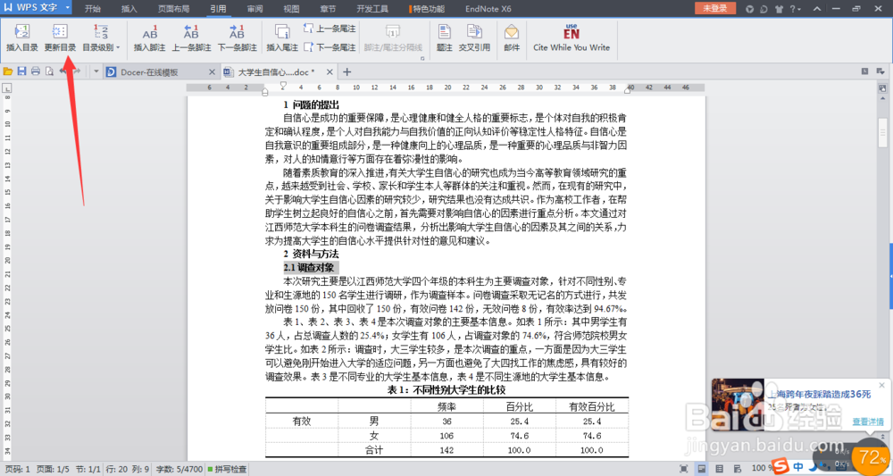This screenshot has height=476, width=893.
Task: Toggle 拼写检查 spell check
Action: 227,469
